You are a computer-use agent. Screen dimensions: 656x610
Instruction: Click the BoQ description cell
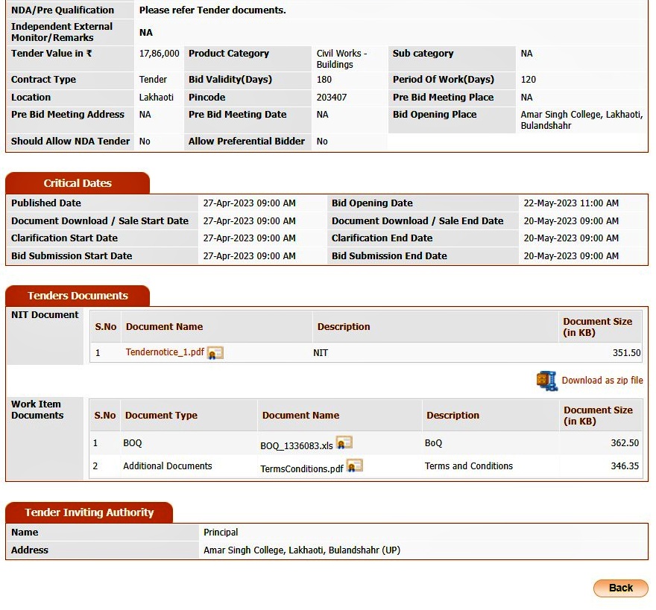[433, 442]
